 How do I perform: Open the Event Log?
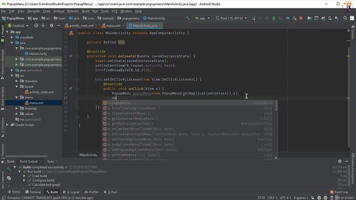[339, 192]
